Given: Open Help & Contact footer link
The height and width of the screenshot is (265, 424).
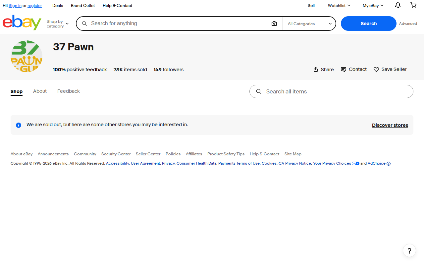Looking at the screenshot, I should coord(264,154).
